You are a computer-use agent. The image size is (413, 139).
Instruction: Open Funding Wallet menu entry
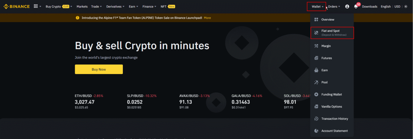332,94
